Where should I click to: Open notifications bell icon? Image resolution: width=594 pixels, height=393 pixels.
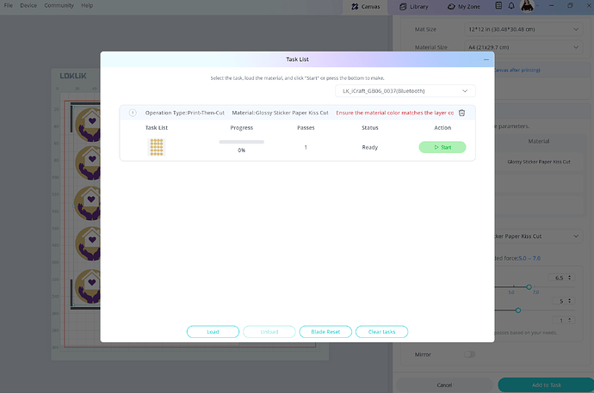(511, 6)
